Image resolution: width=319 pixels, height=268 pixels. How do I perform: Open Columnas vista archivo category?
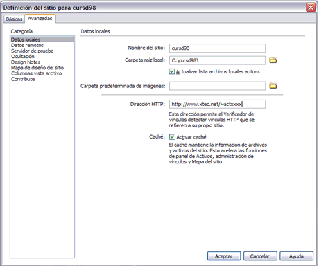point(37,73)
